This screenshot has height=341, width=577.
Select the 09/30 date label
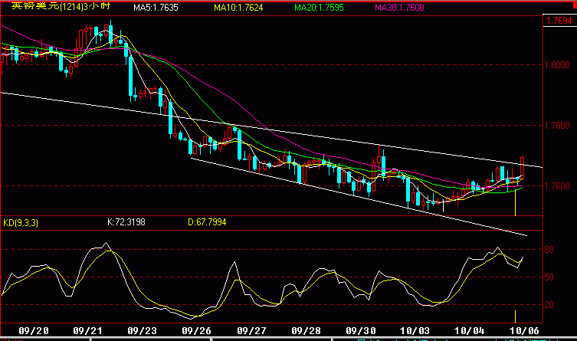click(x=361, y=331)
